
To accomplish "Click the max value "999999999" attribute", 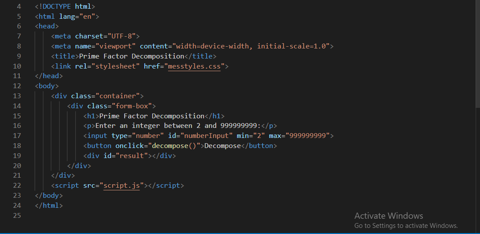I will [308, 136].
